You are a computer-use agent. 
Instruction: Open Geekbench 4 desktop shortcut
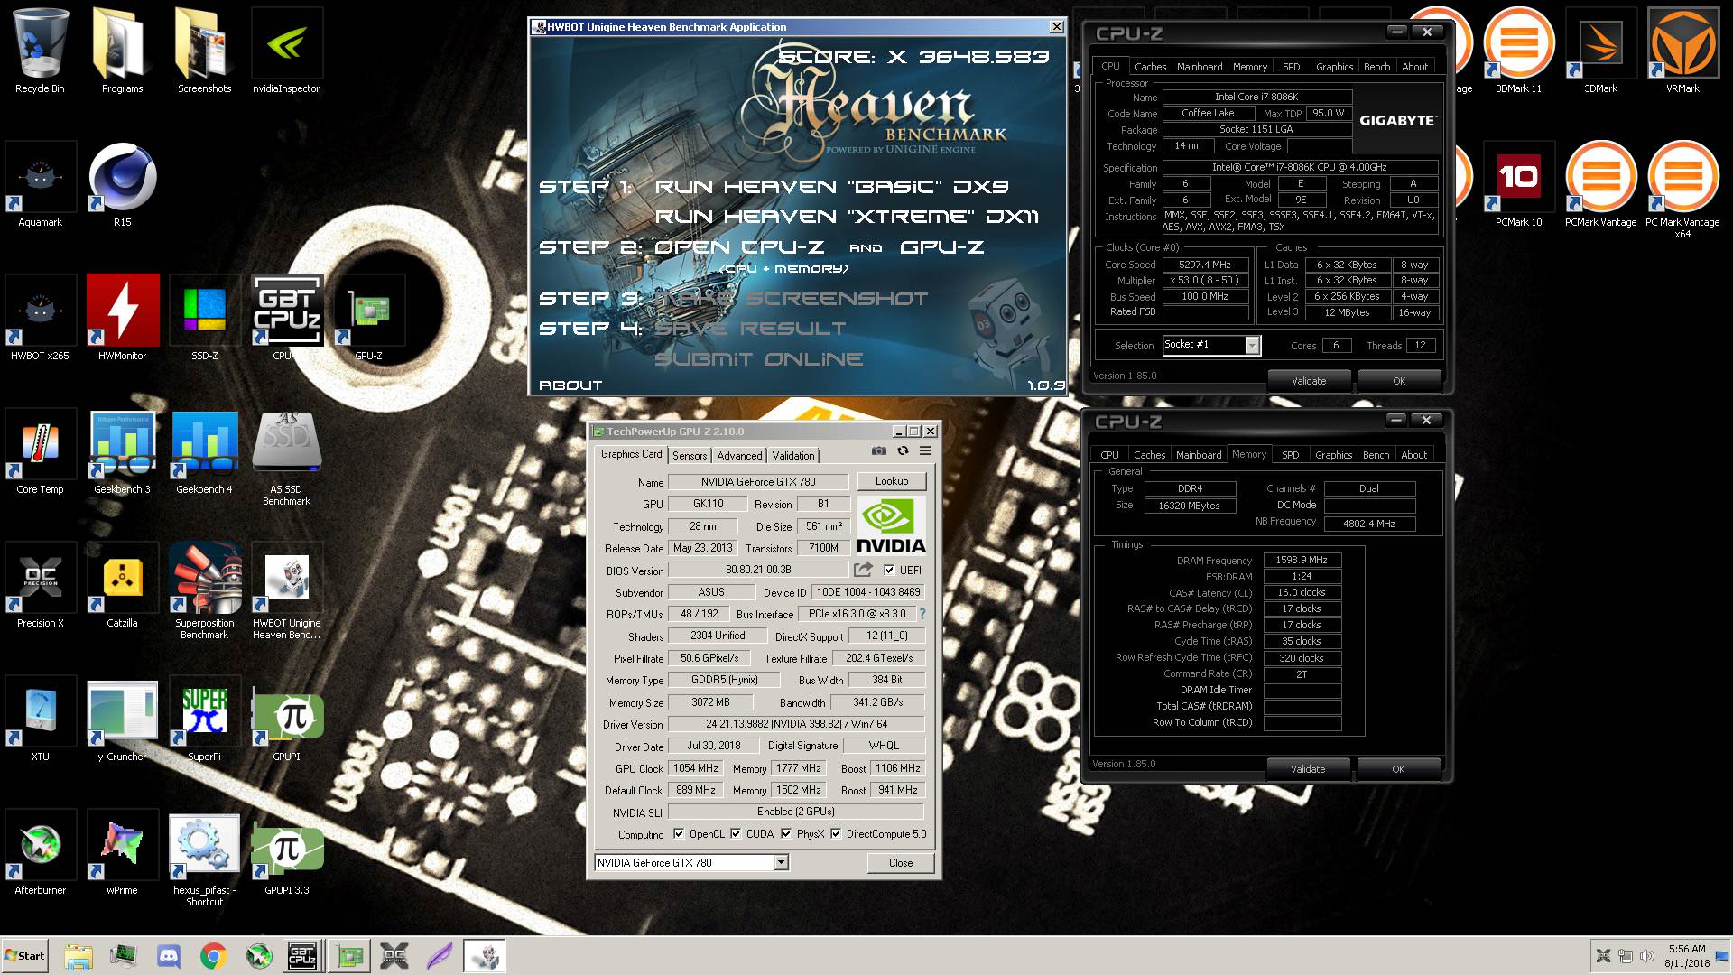pyautogui.click(x=204, y=453)
